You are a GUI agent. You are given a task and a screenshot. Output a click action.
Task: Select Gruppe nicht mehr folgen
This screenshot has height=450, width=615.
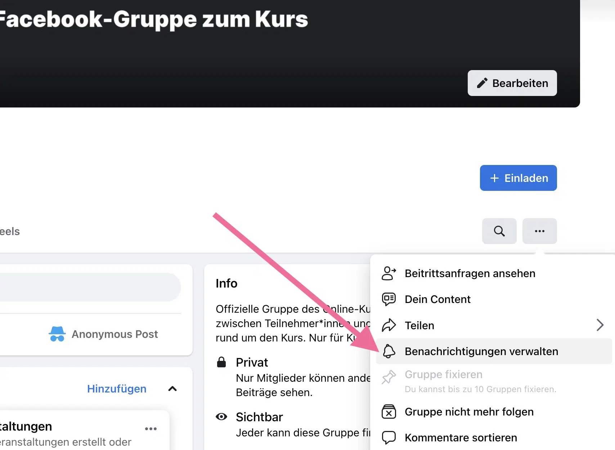pyautogui.click(x=494, y=412)
